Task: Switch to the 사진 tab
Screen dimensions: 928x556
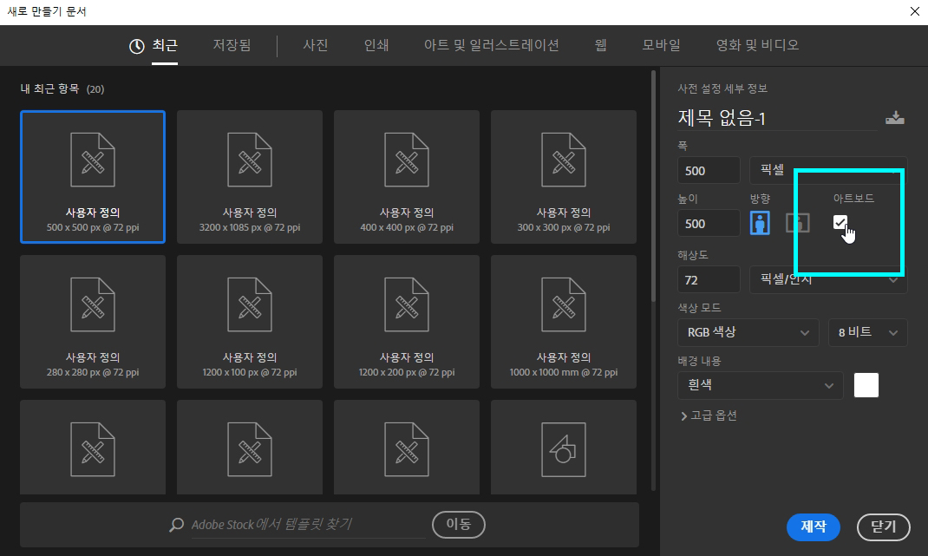Action: coord(315,45)
